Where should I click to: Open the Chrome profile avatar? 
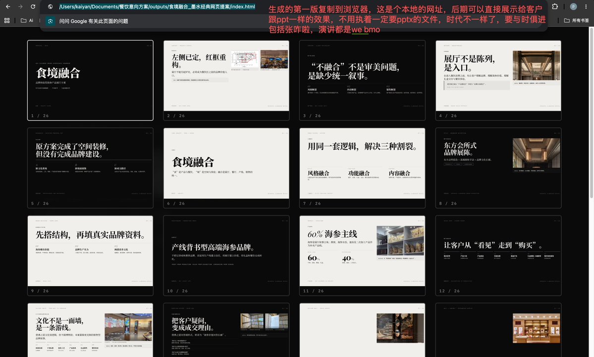click(574, 6)
